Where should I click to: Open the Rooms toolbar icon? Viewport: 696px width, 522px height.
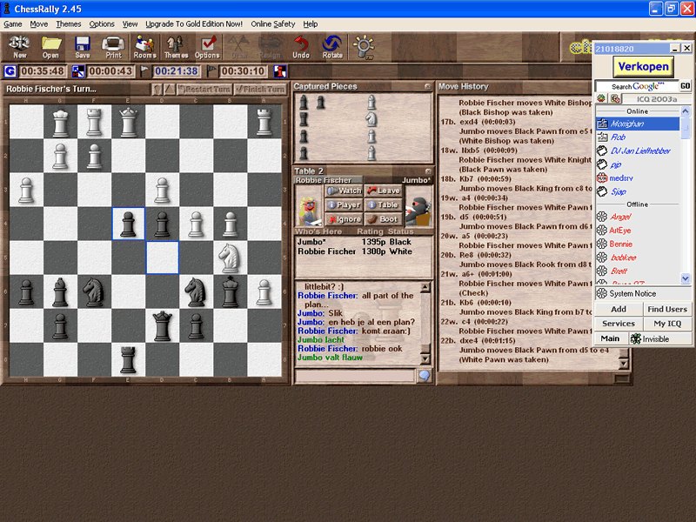144,46
